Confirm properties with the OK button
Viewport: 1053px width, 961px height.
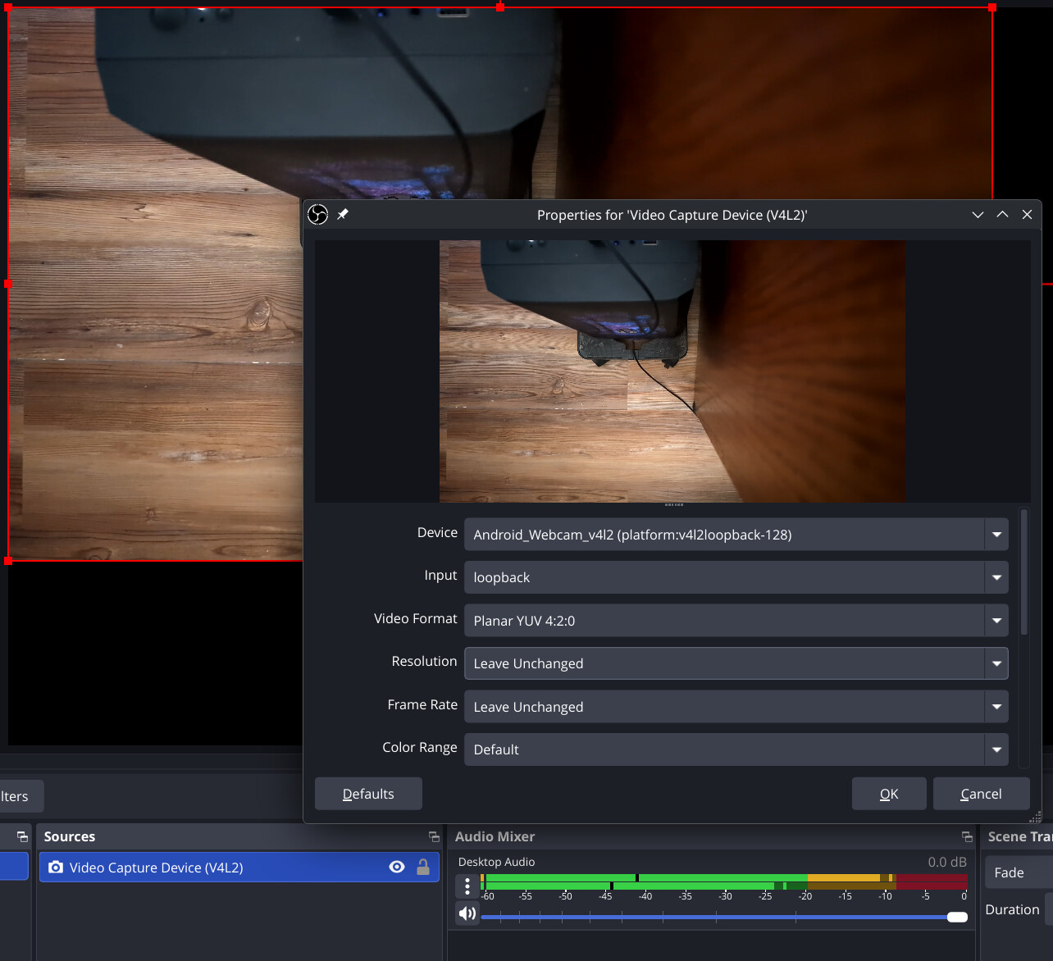889,794
